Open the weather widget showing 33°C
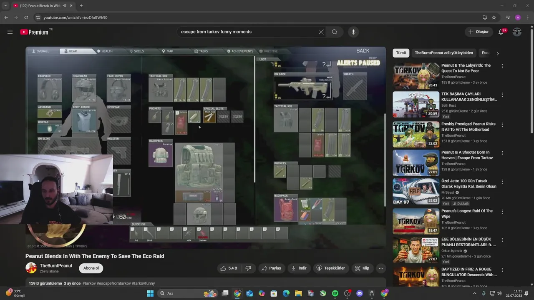Image resolution: width=534 pixels, height=300 pixels. (x=16, y=293)
